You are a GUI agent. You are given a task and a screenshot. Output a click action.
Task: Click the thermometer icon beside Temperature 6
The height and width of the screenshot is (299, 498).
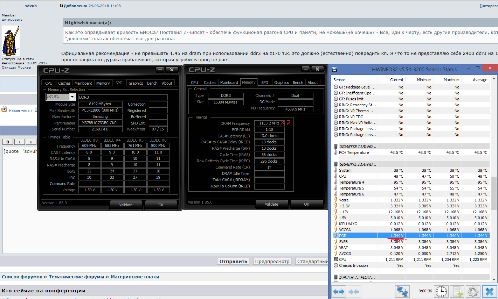click(x=336, y=194)
